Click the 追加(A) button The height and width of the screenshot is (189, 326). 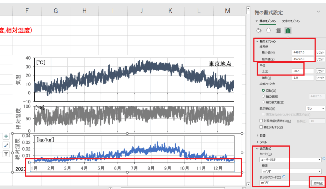pyautogui.click(x=318, y=183)
